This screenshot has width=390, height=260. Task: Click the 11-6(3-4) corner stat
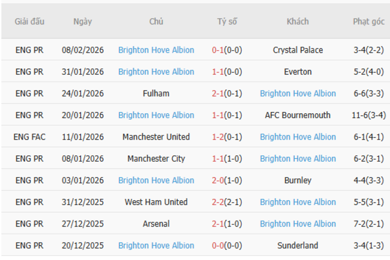pyautogui.click(x=368, y=115)
